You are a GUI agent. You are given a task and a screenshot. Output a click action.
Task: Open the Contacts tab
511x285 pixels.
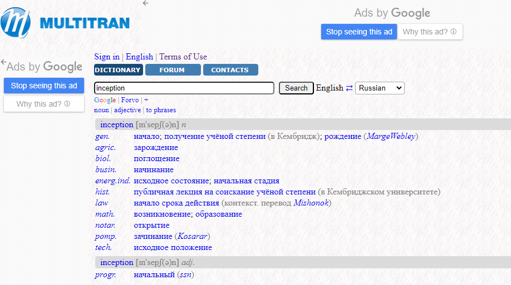point(230,70)
